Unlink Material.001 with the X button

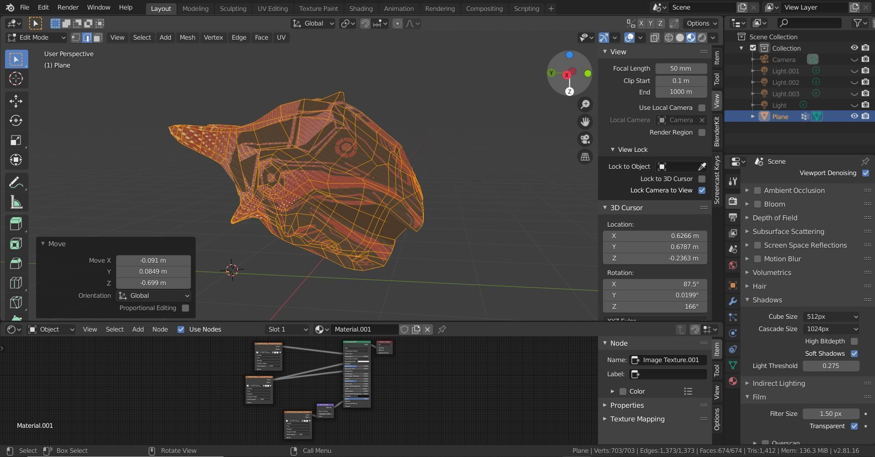(427, 329)
